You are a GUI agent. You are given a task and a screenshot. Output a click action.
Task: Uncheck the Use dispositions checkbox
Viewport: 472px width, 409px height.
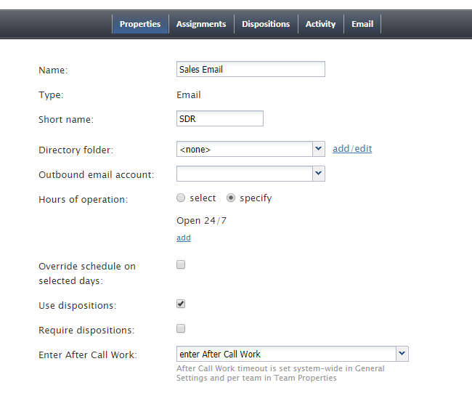[181, 304]
